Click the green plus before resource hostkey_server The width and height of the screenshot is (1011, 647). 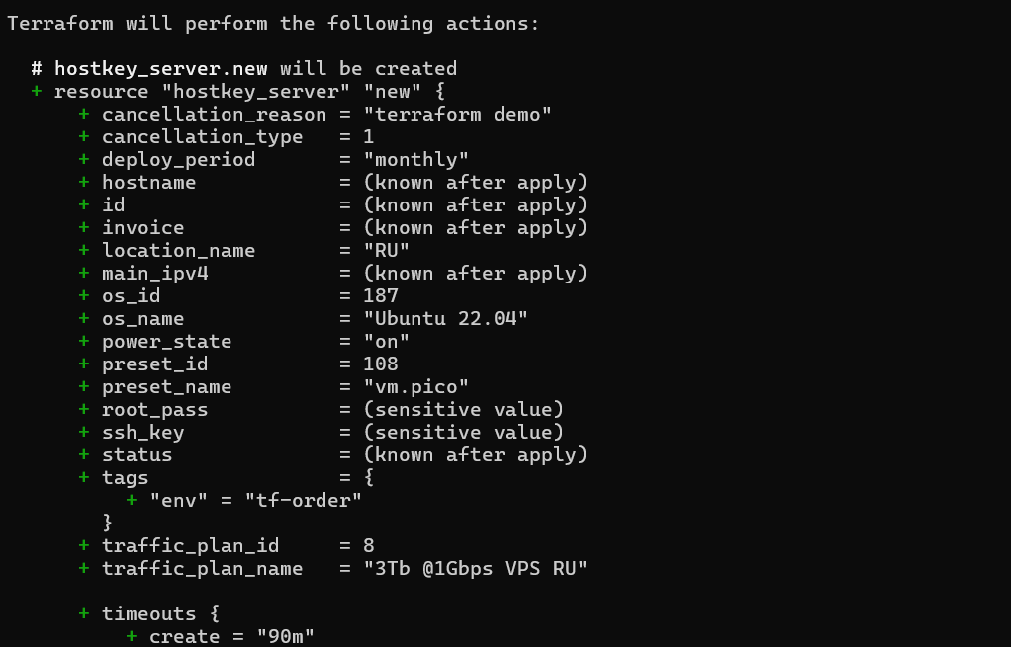click(37, 92)
